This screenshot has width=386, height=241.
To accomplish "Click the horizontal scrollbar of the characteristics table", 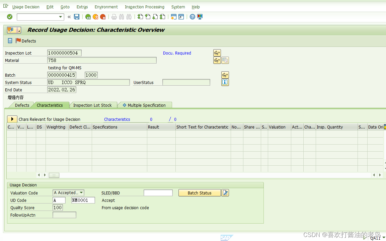I will [201, 175].
